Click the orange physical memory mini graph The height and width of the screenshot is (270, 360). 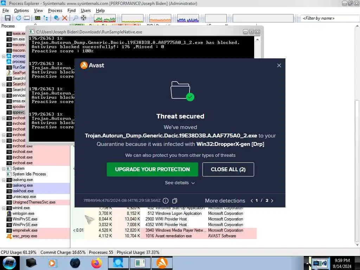[x=160, y=18]
